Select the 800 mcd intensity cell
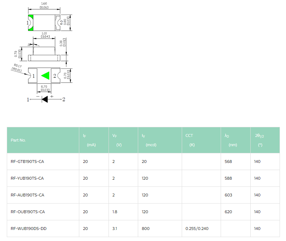The image size is (286, 241). (146, 229)
